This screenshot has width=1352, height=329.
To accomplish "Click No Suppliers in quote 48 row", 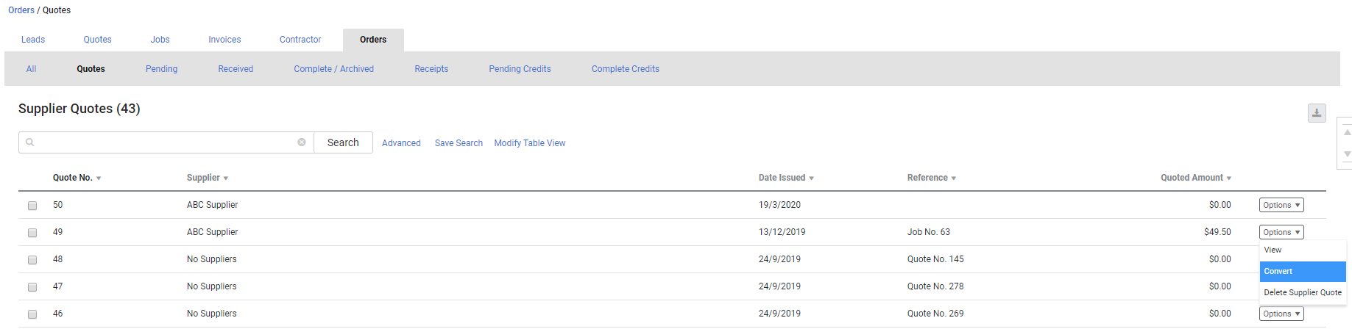I will coord(212,259).
